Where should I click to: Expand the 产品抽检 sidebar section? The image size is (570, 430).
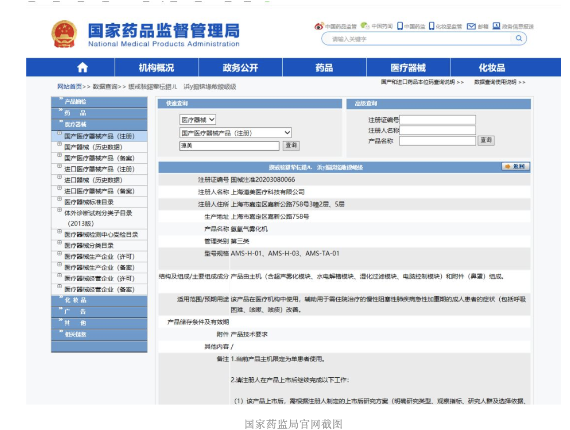(x=99, y=102)
